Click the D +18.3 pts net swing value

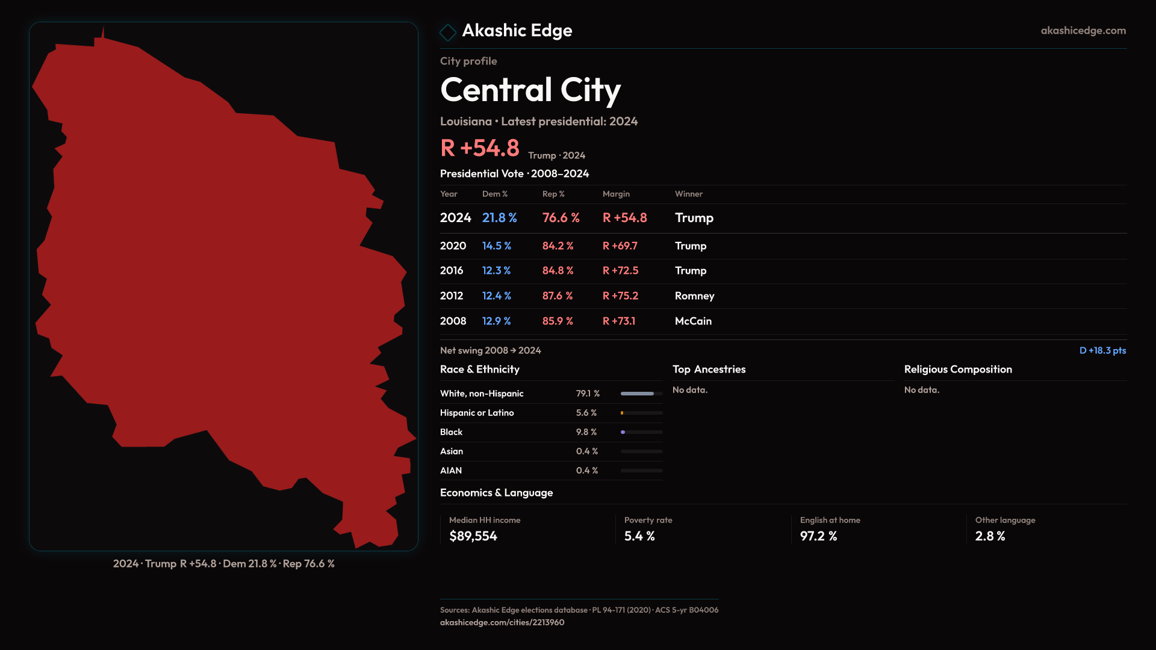tap(1102, 350)
